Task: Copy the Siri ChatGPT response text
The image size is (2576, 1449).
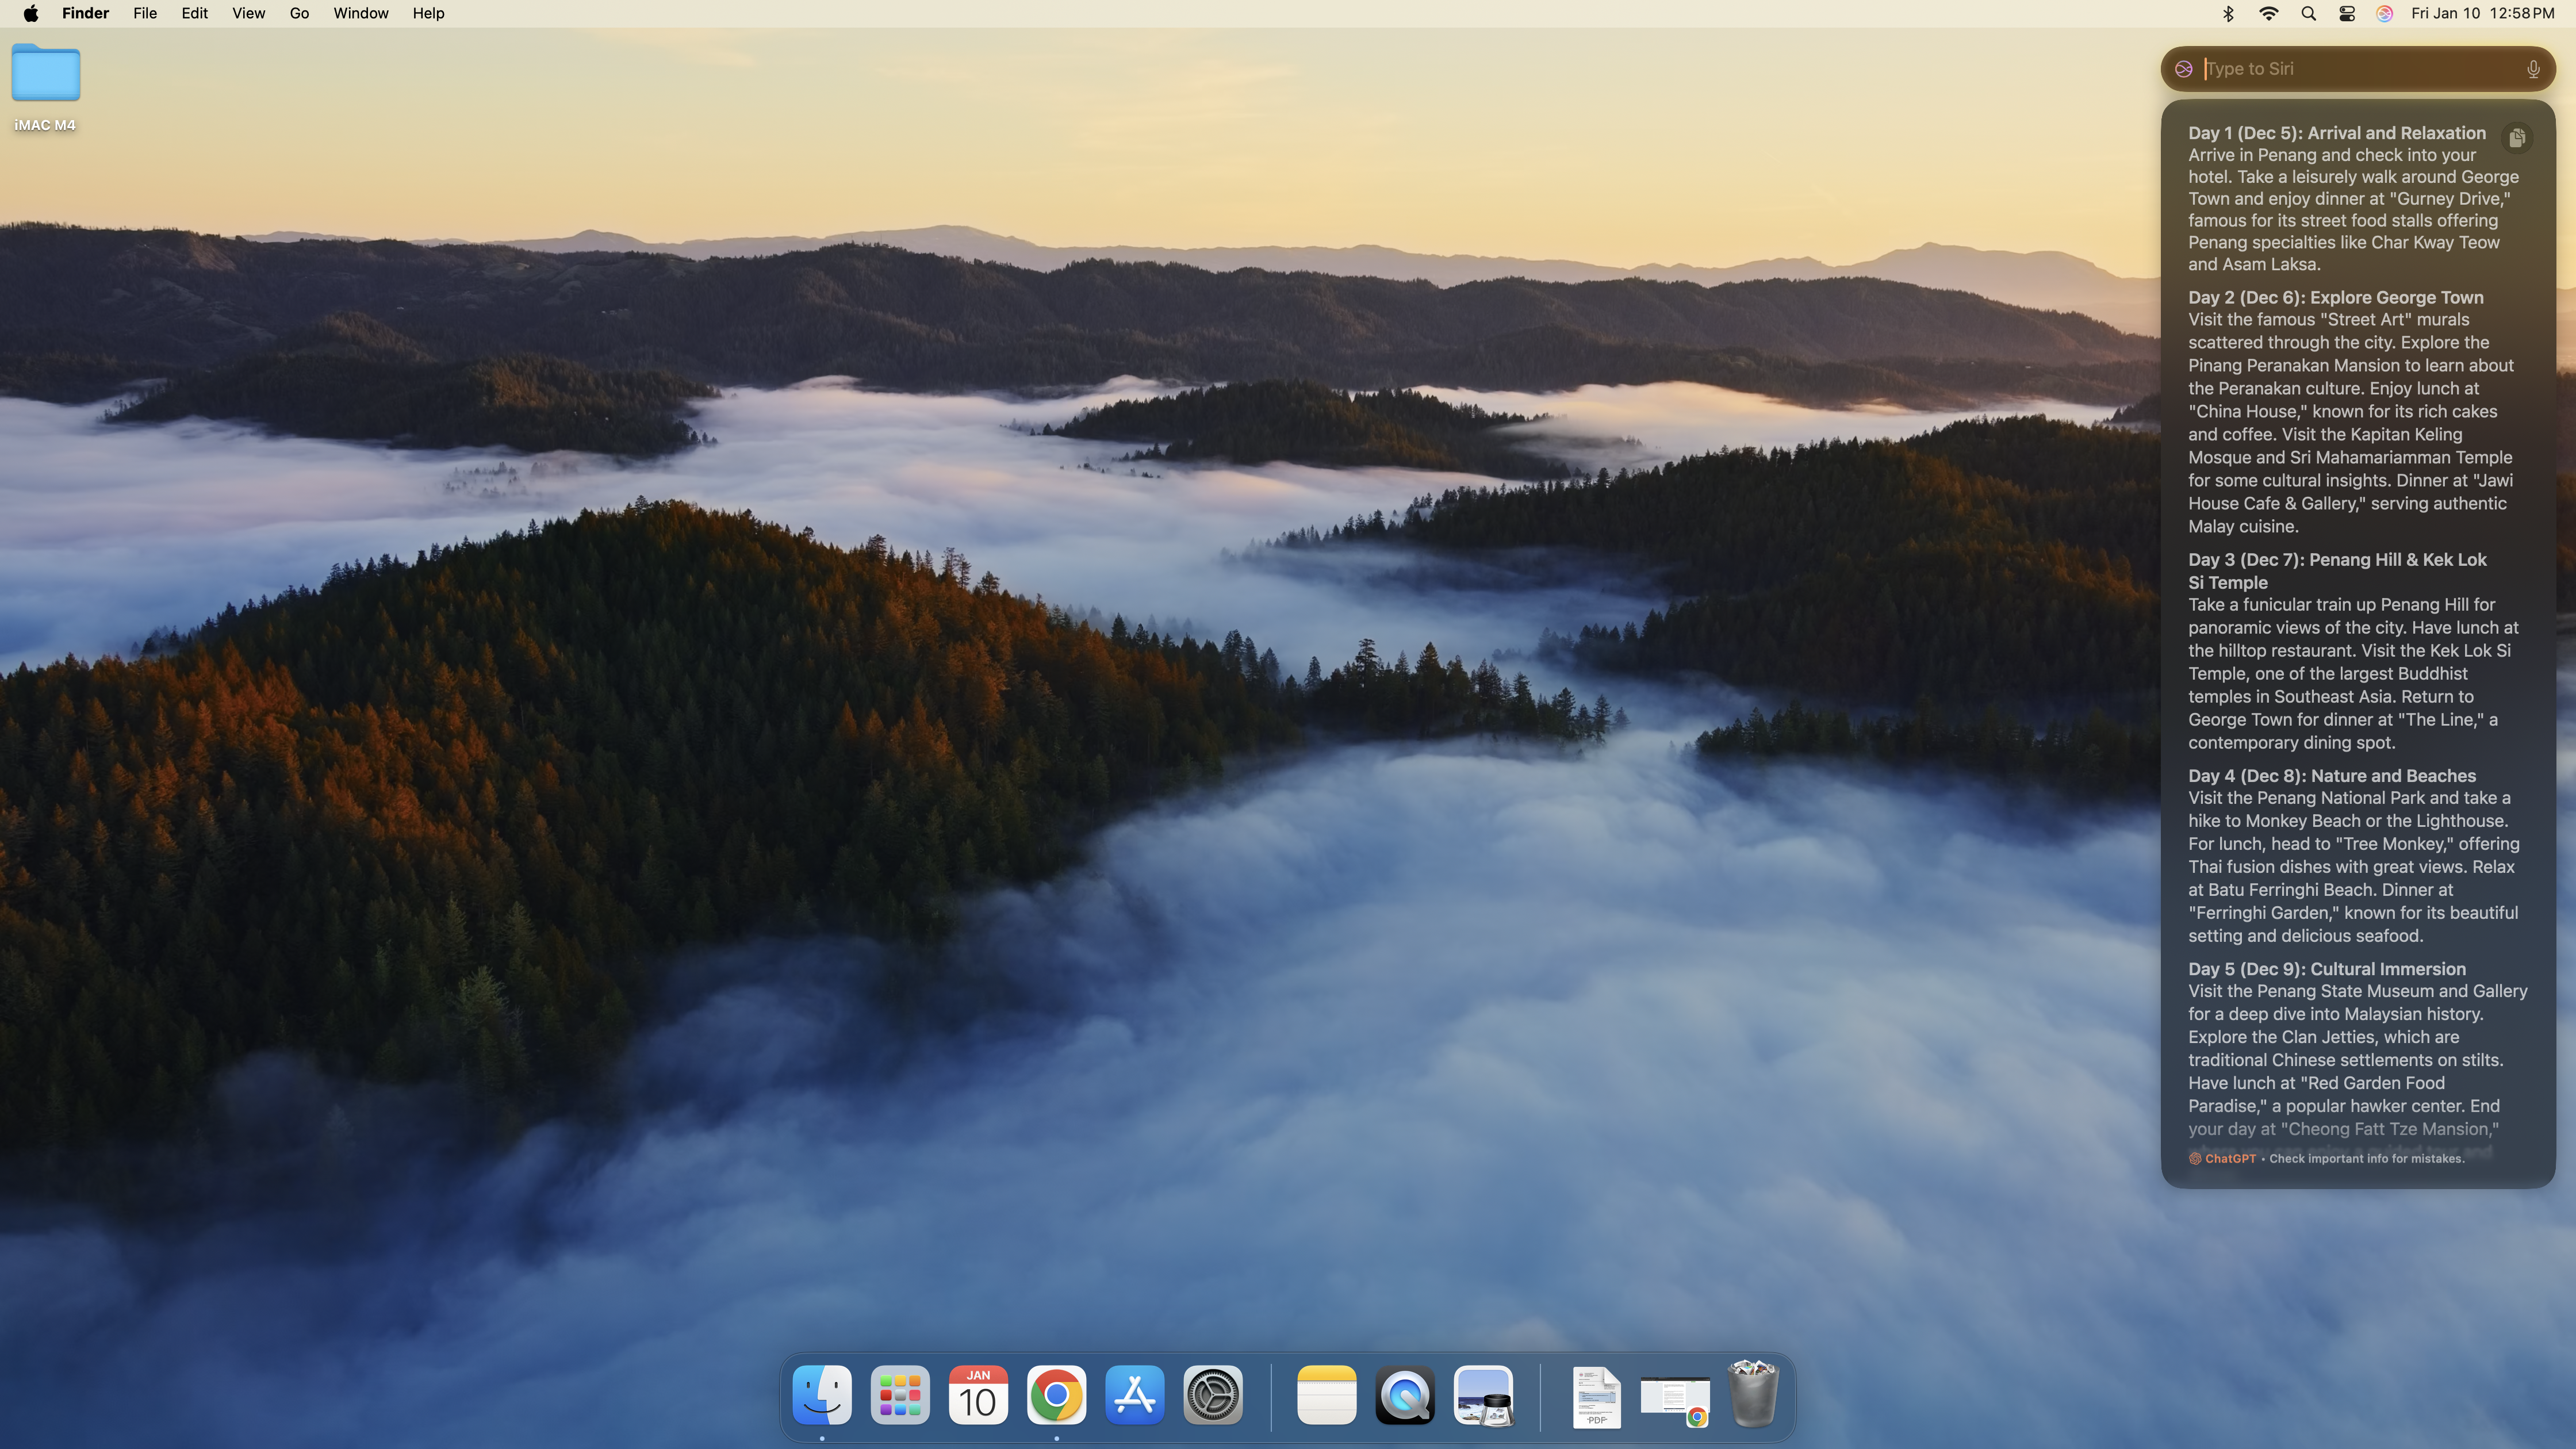Action: (x=2517, y=138)
